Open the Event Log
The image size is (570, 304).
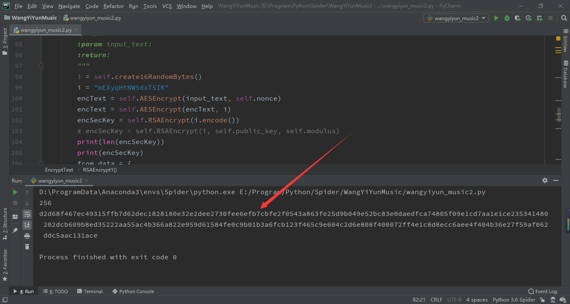(542, 291)
